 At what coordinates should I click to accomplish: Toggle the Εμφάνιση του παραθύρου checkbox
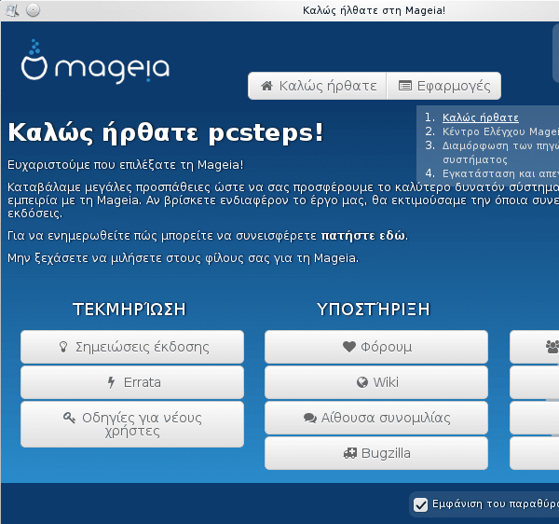[x=421, y=504]
